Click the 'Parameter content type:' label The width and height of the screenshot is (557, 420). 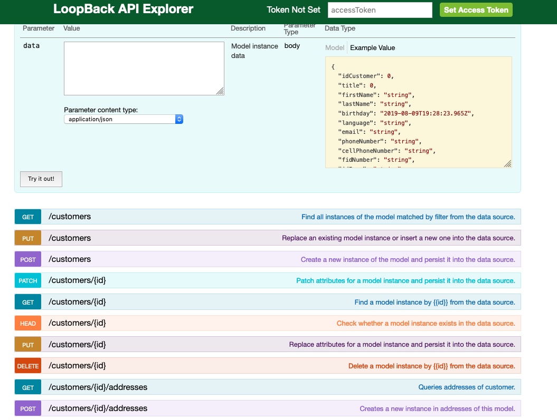[x=101, y=110]
